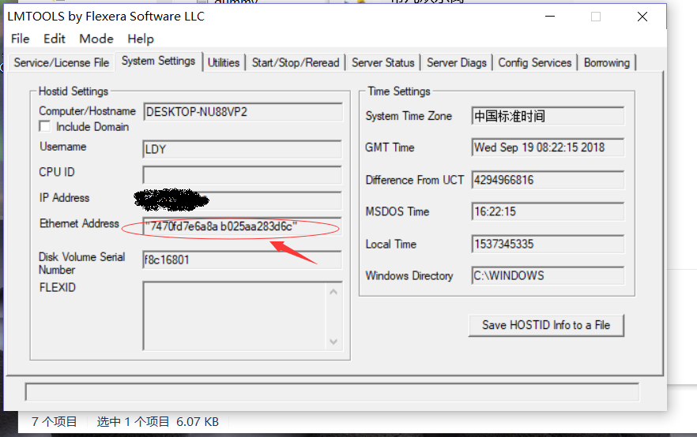Select the System Settings tab
Viewport: 697px width, 437px height.
(x=158, y=61)
